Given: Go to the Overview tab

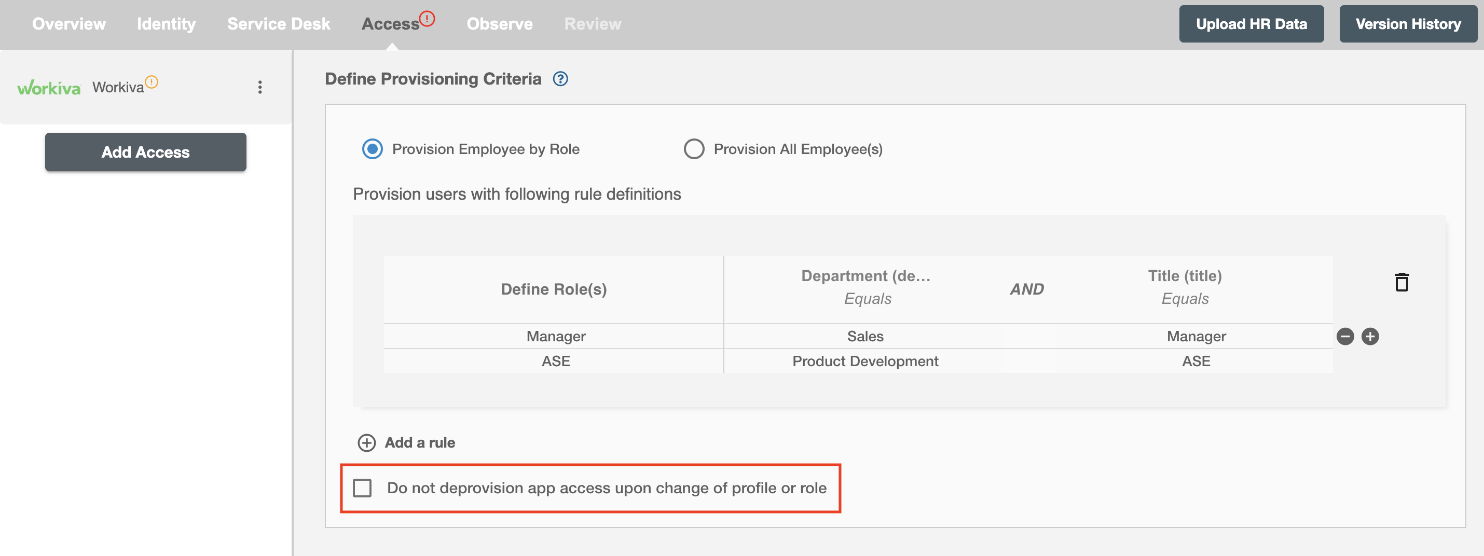Looking at the screenshot, I should [x=69, y=24].
